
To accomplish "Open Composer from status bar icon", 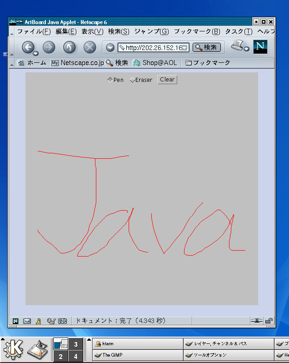I will (x=51, y=321).
